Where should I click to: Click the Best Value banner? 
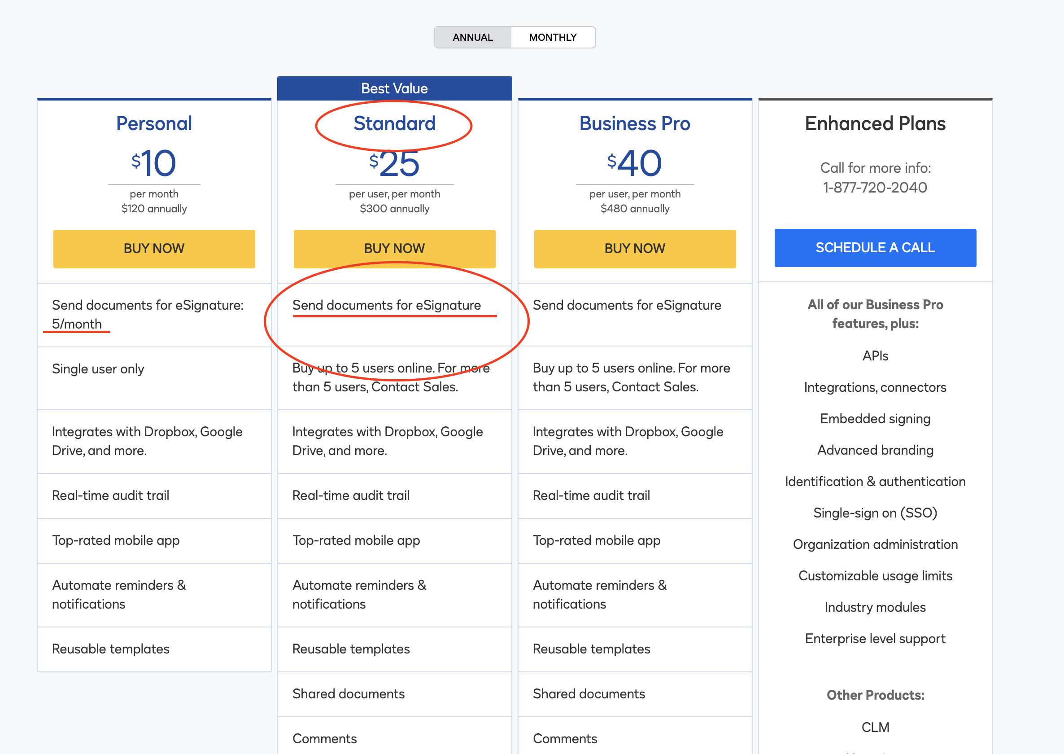tap(394, 88)
